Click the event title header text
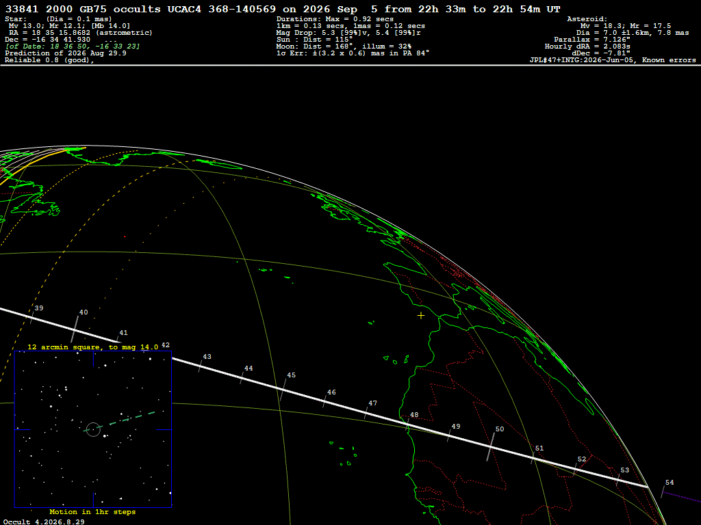The image size is (701, 525). click(283, 10)
